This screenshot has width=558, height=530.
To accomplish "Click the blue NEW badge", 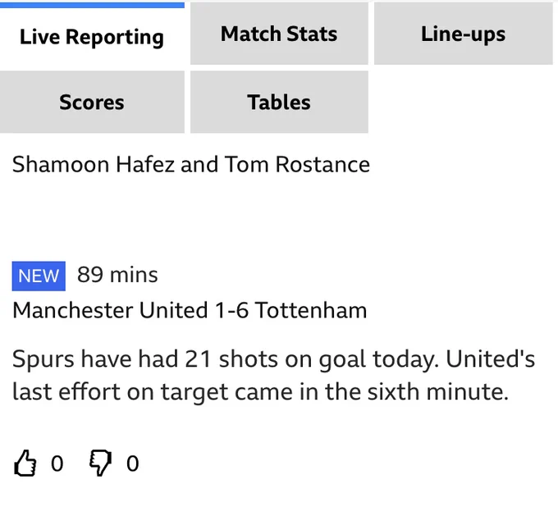I will point(39,276).
